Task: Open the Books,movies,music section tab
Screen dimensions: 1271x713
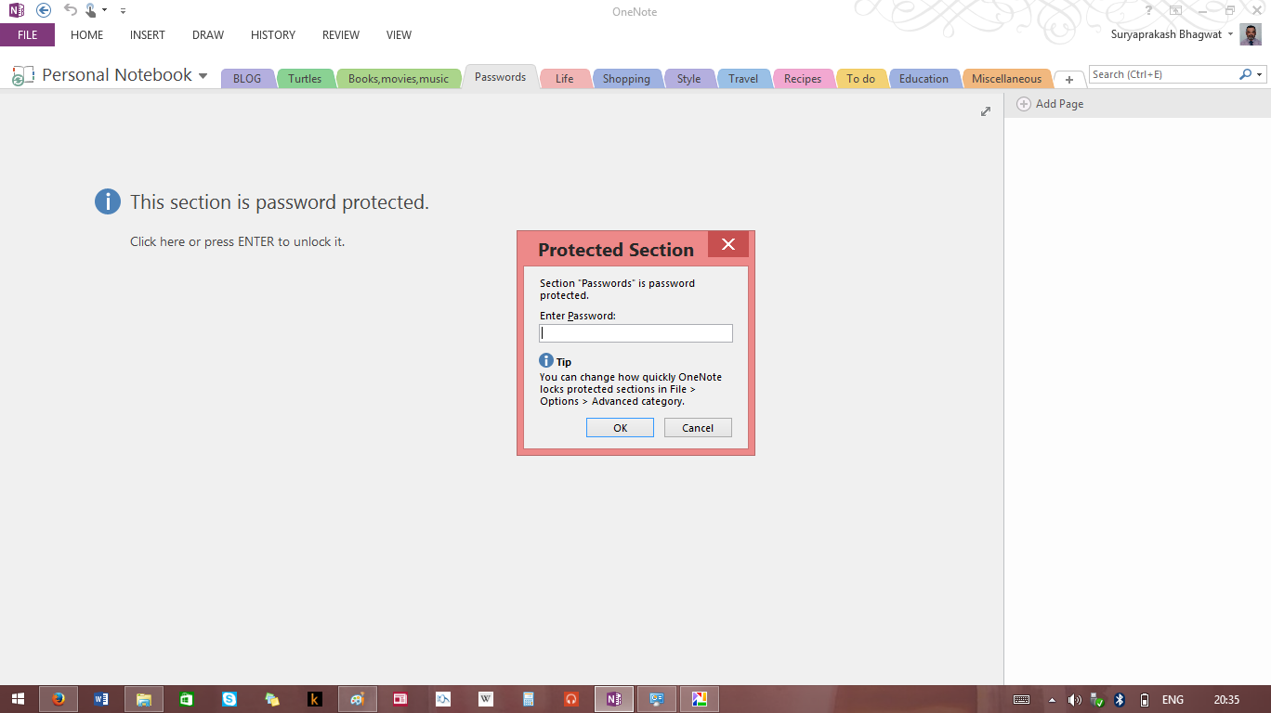Action: [399, 79]
